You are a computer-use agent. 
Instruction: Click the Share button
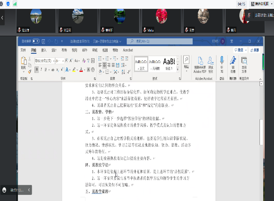click(255, 50)
